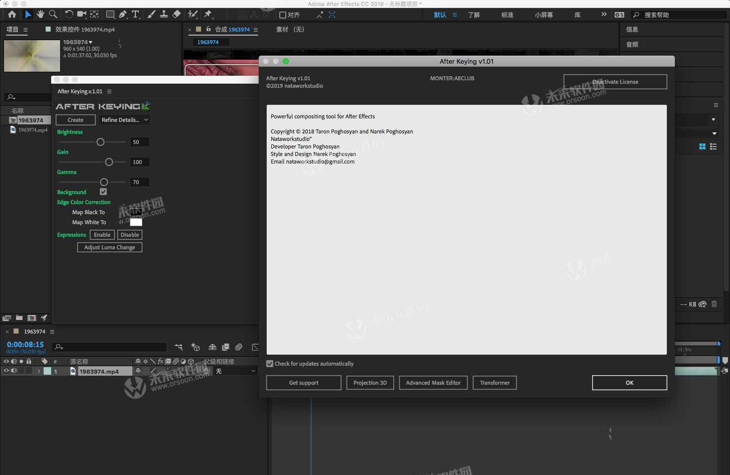Select the Clone Stamp tool

[164, 15]
